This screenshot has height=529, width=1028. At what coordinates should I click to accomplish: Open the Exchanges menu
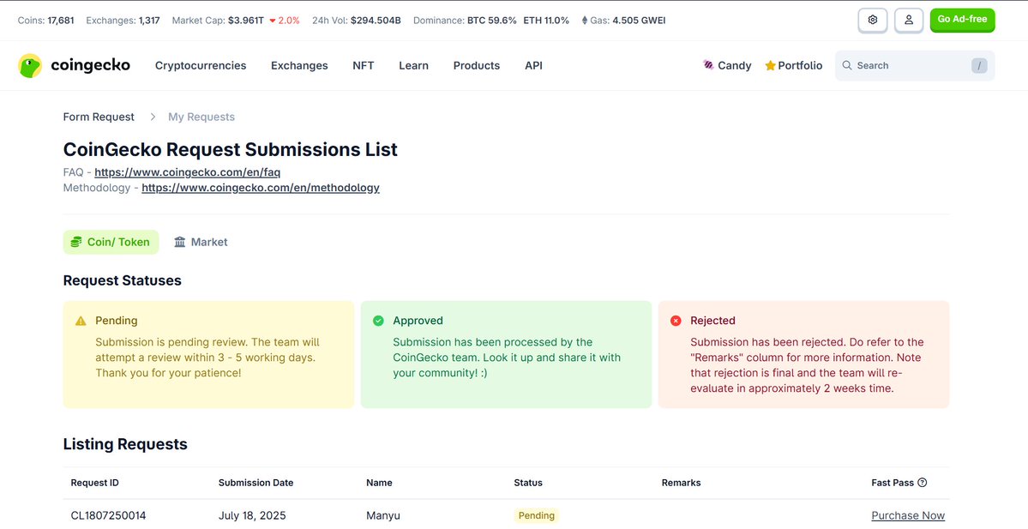coord(299,65)
